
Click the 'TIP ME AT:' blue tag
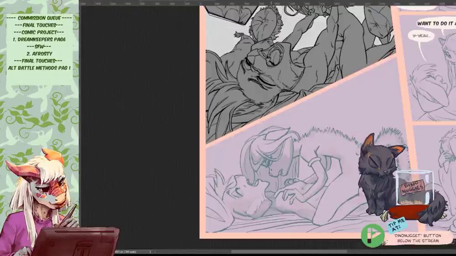pyautogui.click(x=397, y=225)
